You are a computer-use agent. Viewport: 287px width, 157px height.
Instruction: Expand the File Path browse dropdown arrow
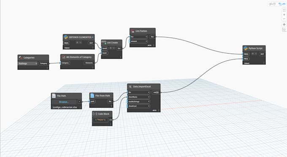79,102
